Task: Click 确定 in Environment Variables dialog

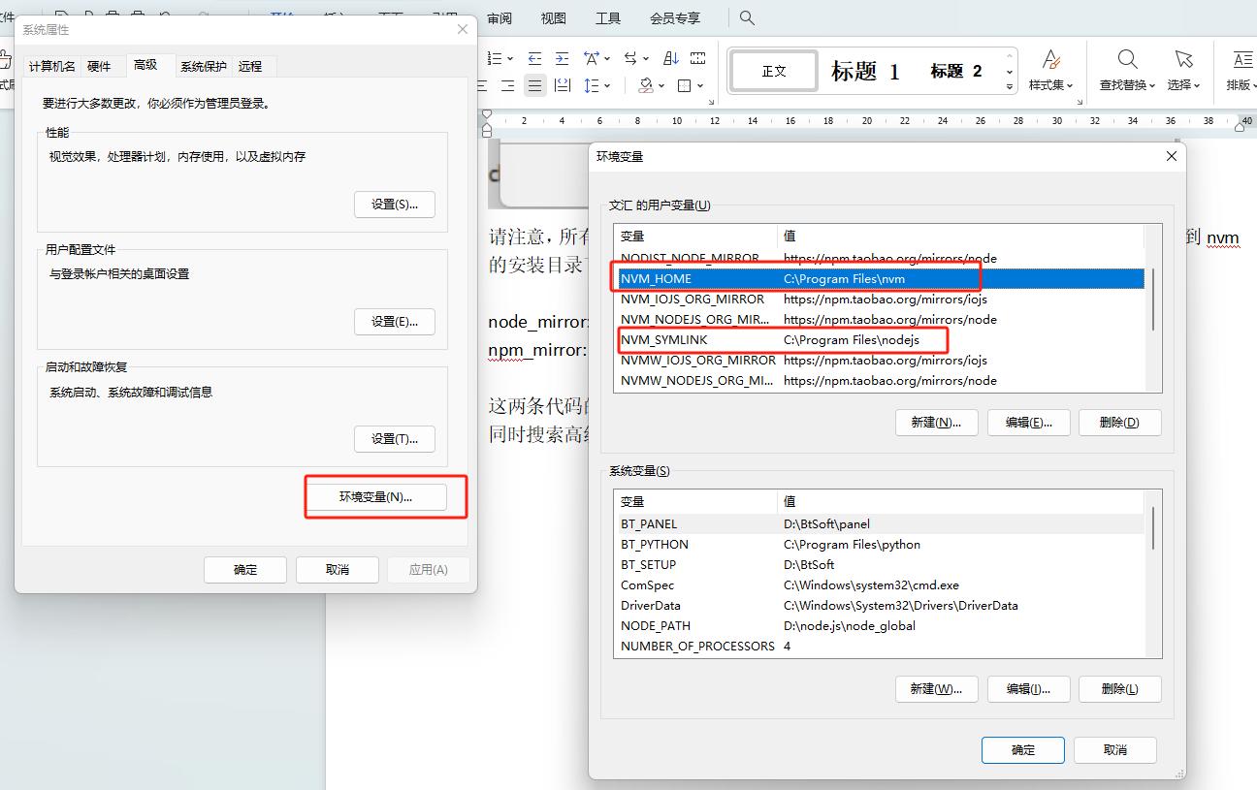Action: coord(1023,749)
